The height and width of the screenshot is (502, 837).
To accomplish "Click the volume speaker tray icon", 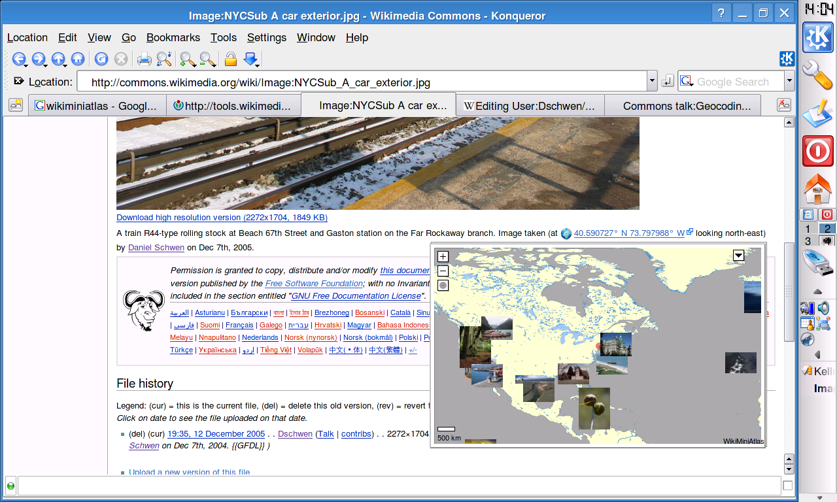I will click(x=823, y=308).
